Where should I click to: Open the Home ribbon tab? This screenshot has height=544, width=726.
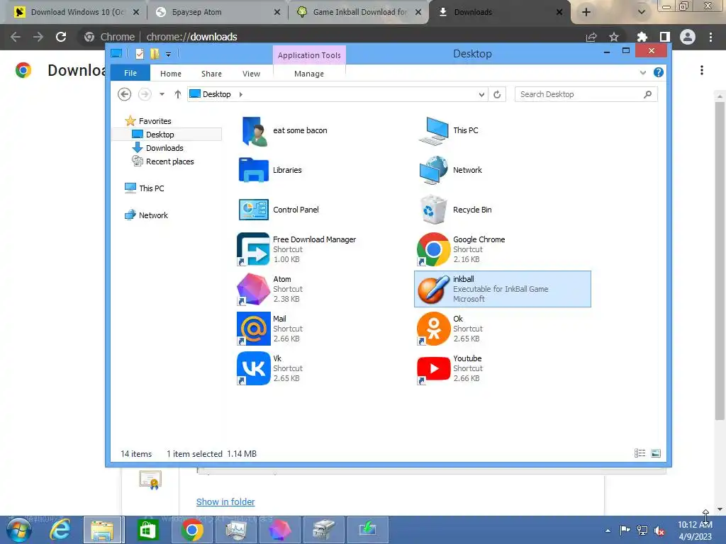(x=171, y=74)
